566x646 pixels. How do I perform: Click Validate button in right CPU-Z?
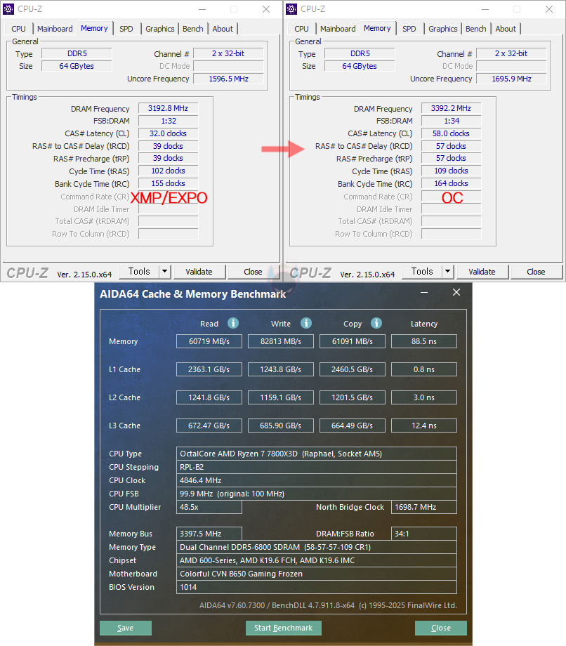[x=482, y=272]
